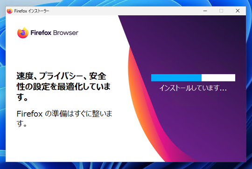Click the 'インストールしています…' status text

[193, 88]
